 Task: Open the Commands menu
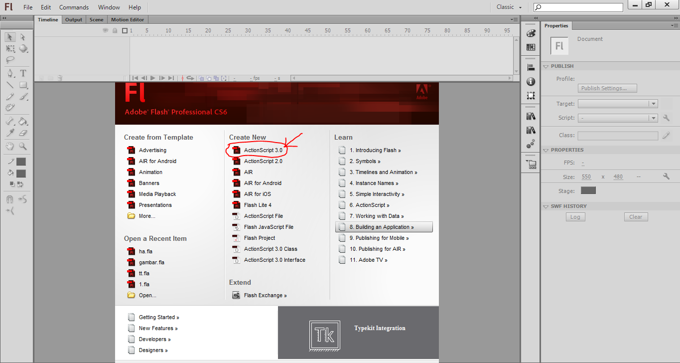[74, 7]
